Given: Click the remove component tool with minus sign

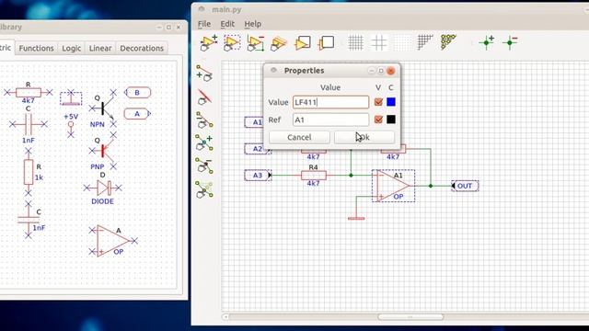Looking at the screenshot, I should pyautogui.click(x=256, y=43).
